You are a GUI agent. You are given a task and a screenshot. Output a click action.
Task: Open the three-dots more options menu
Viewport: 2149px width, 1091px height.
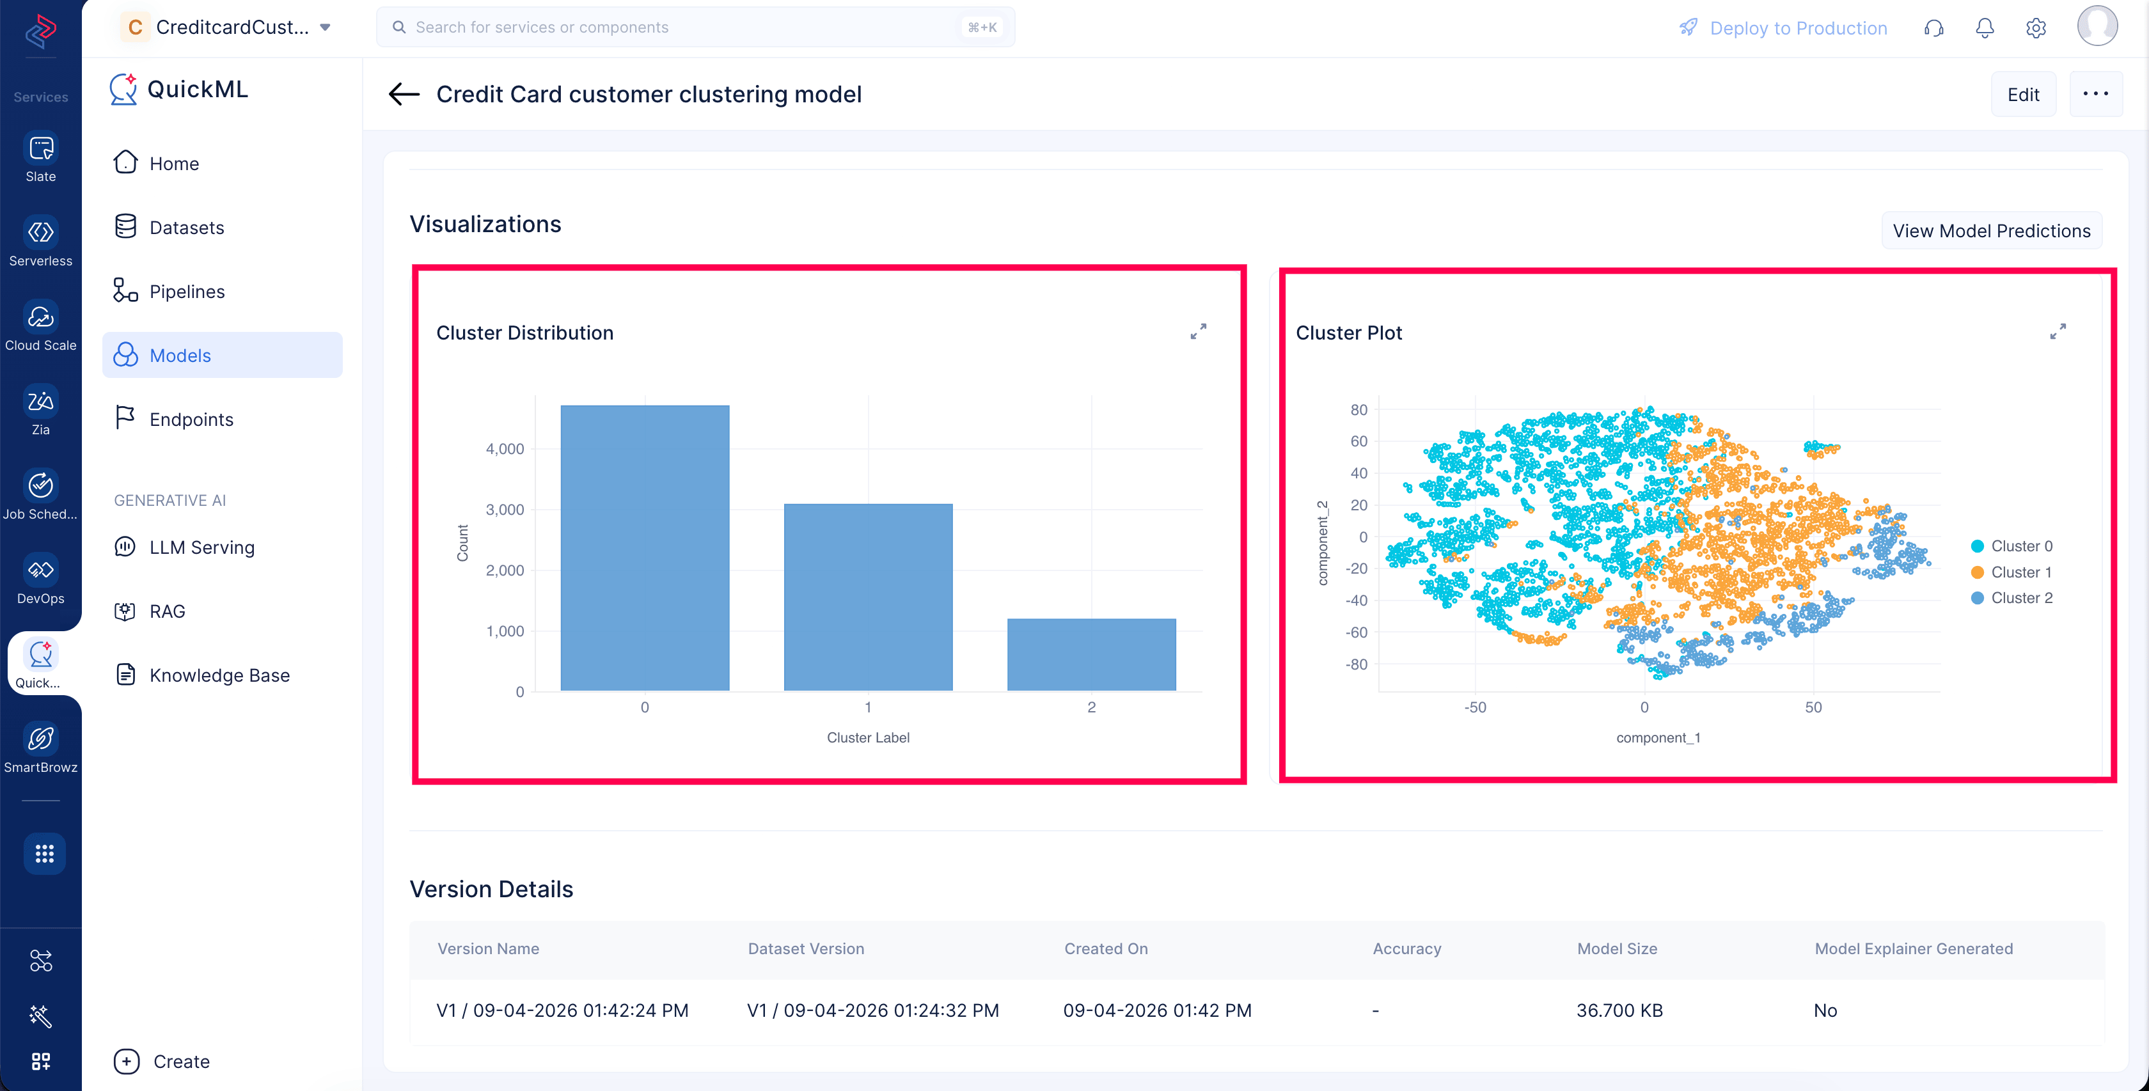[2096, 94]
